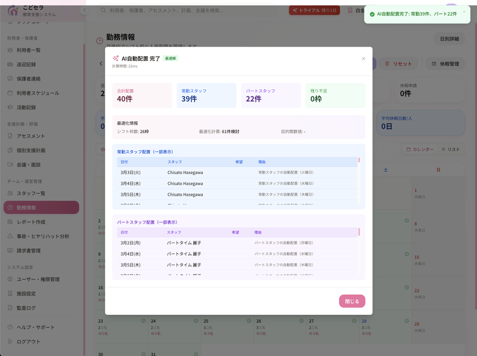Click the 勤務情報 clock icon in sidebar

(x=10, y=208)
